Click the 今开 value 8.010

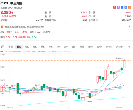tap(128, 13)
